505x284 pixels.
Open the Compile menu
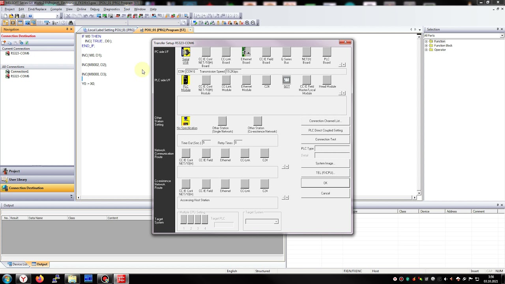click(56, 9)
